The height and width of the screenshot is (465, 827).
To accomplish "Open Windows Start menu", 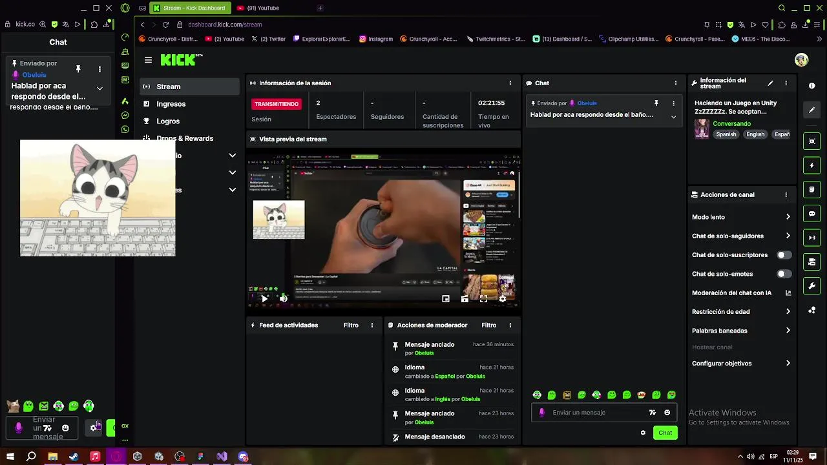I will point(10,457).
